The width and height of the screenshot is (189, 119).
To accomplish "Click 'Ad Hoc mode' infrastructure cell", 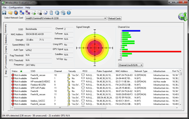I will click(160, 81).
